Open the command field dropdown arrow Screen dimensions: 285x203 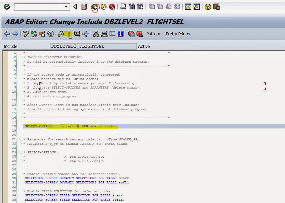coord(67,7)
